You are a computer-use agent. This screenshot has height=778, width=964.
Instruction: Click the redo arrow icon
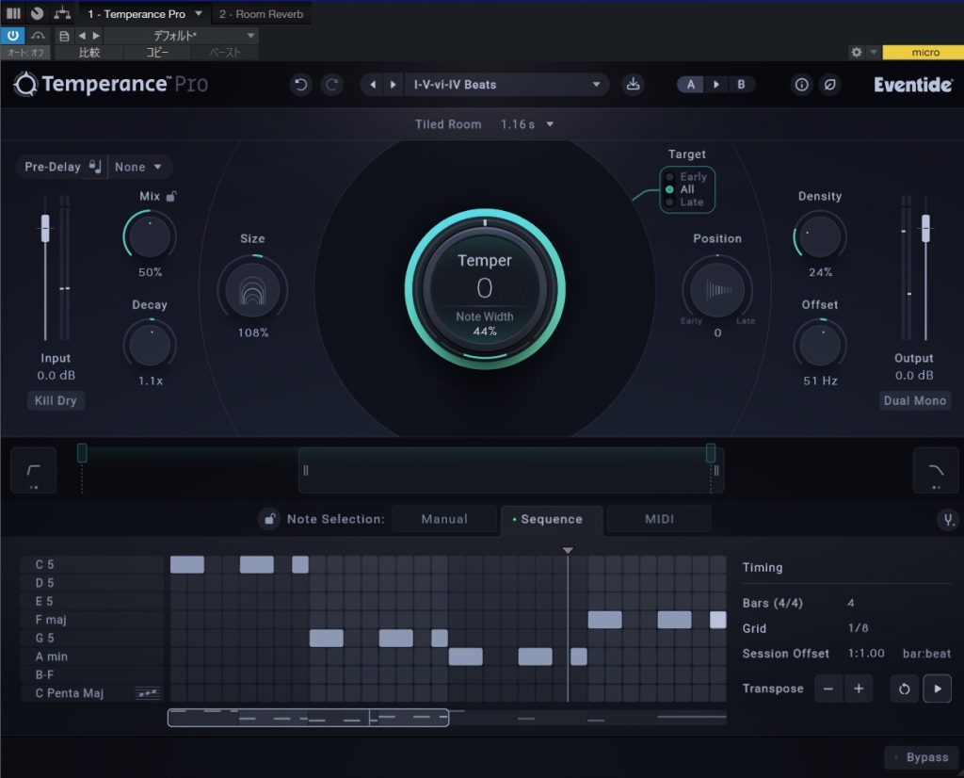tap(331, 85)
